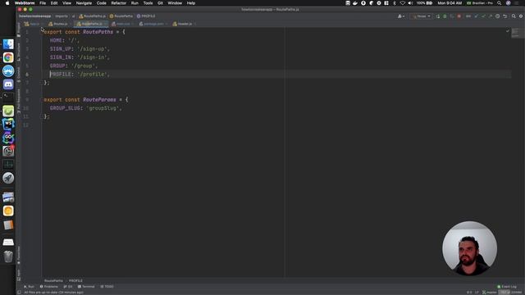Screen dimensions: 525x295
Task: Collapse the RoutePaths code block fold marker
Action: coord(43,31)
